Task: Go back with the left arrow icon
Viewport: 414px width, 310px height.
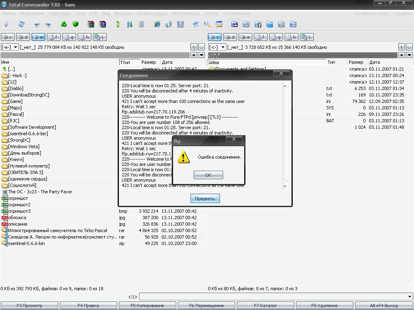Action: (37, 25)
